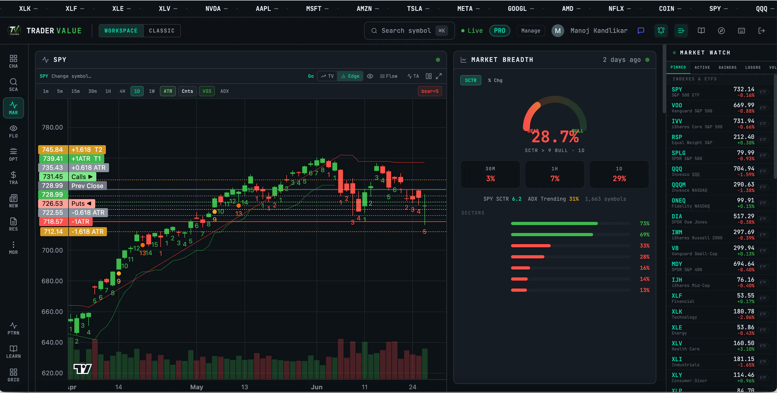This screenshot has width=777, height=393.
Task: Toggle the ADX indicator
Action: click(224, 91)
